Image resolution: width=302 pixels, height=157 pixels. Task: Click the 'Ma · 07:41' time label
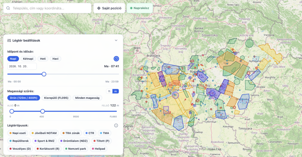click(111, 66)
